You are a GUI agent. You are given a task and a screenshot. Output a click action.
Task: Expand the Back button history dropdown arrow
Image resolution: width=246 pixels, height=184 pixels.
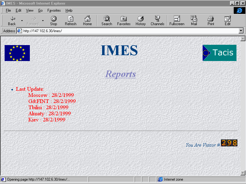pos(22,21)
